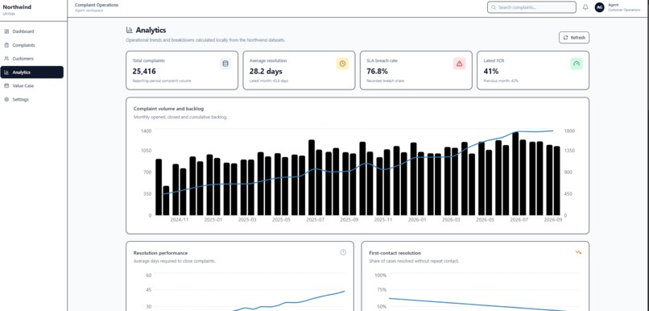649x311 pixels.
Task: Click 'Resolution performance' card title
Action: 160,253
